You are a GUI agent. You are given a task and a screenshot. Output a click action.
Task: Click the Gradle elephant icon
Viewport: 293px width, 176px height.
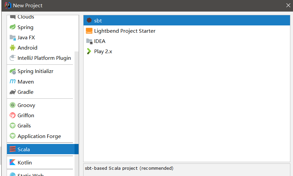13,92
